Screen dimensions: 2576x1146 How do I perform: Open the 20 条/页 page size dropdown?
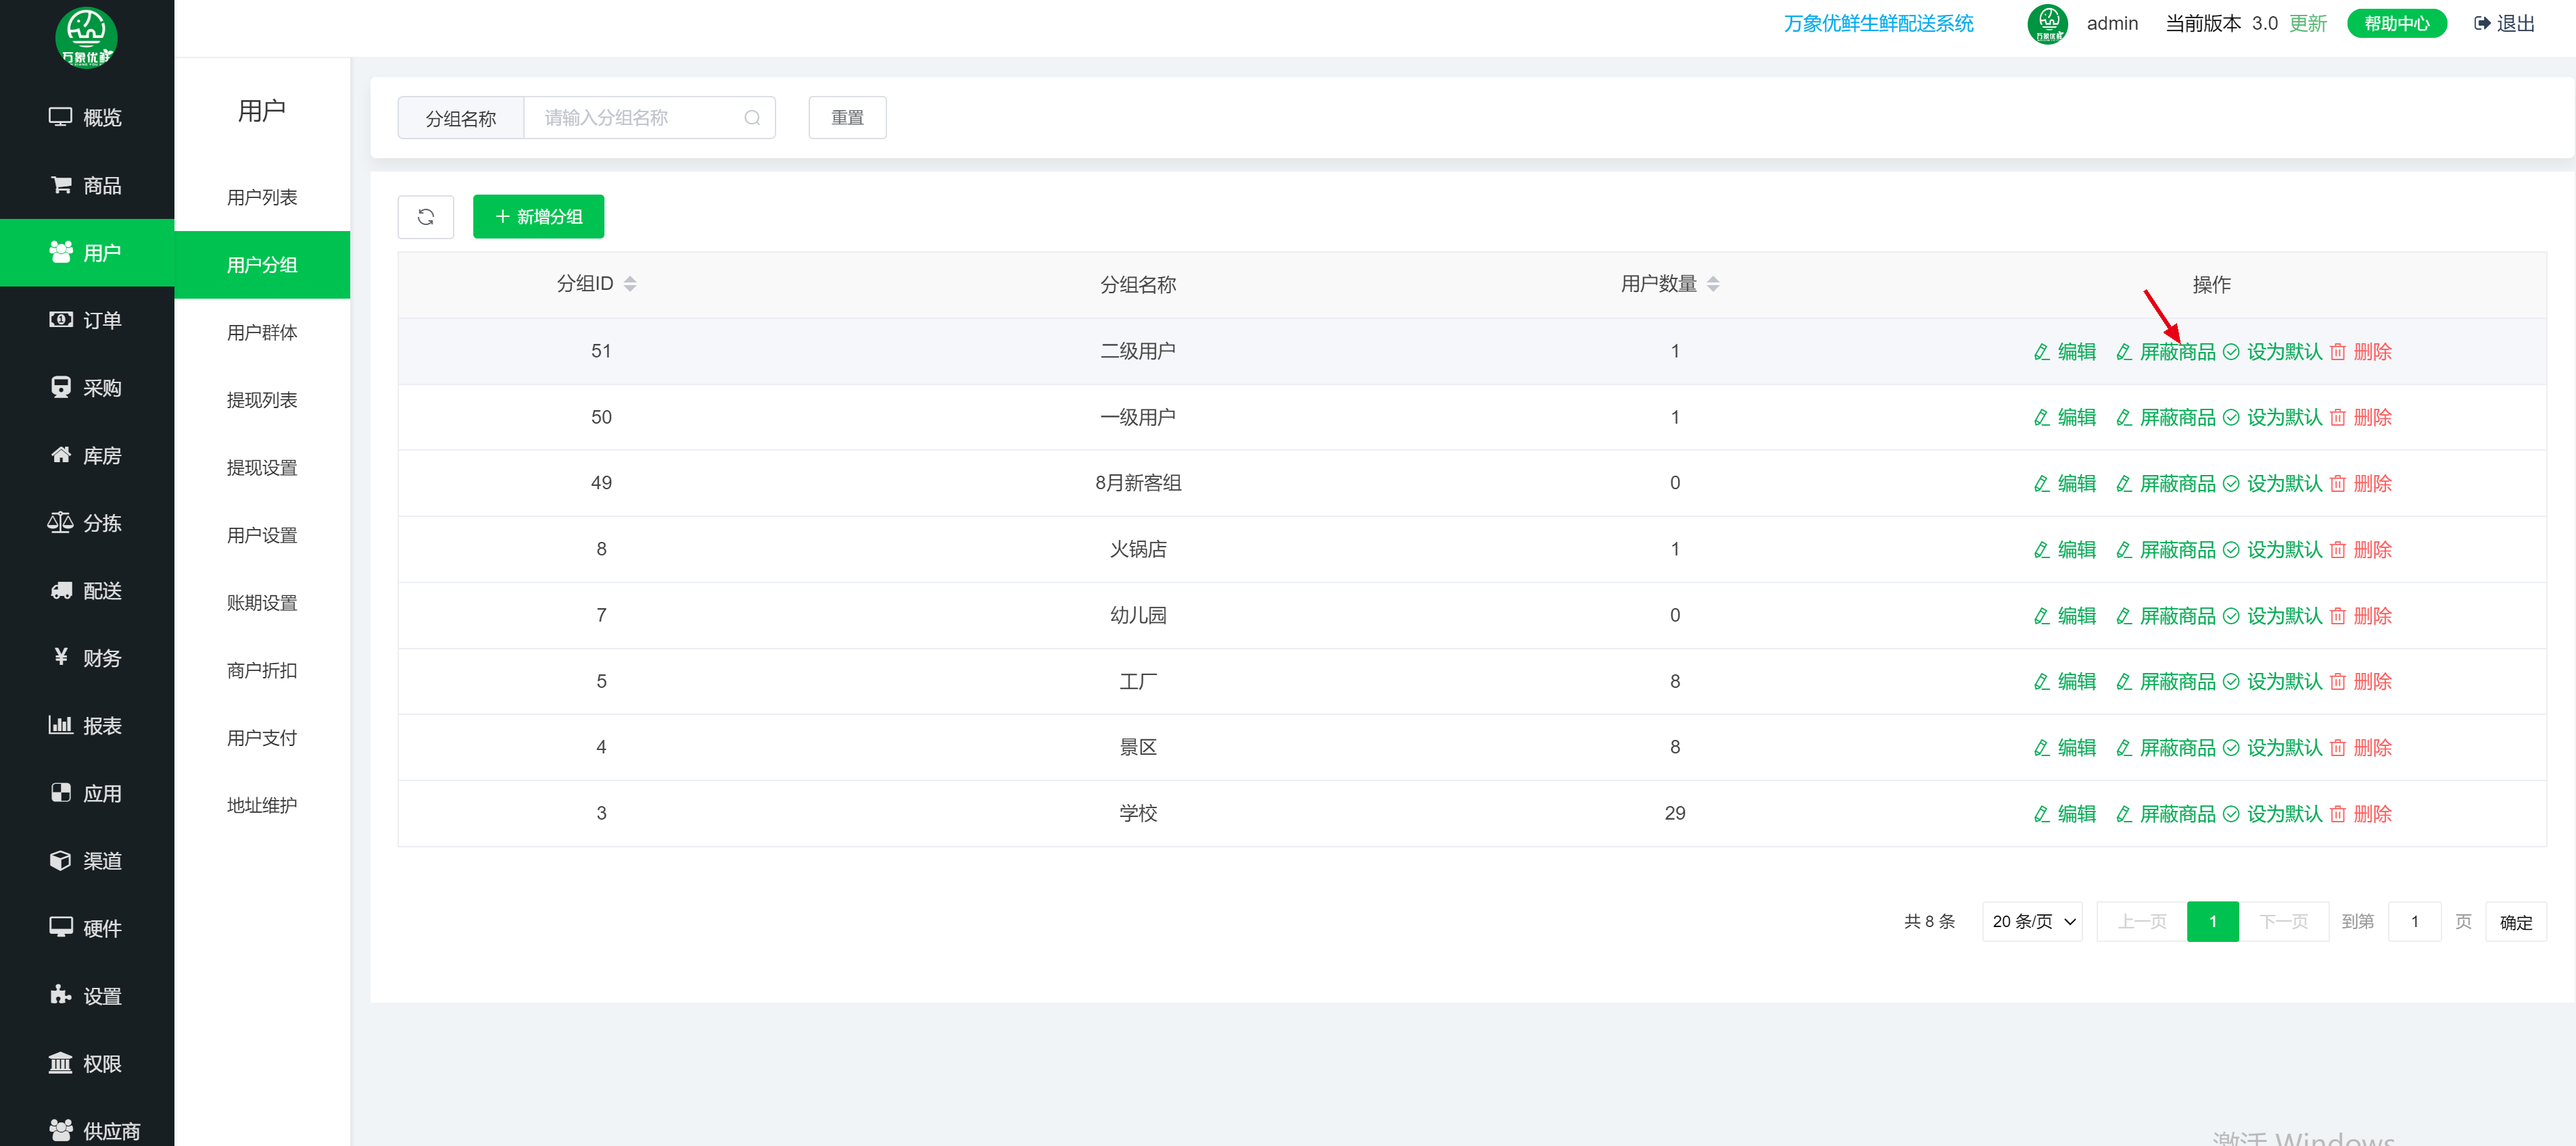[x=2032, y=921]
